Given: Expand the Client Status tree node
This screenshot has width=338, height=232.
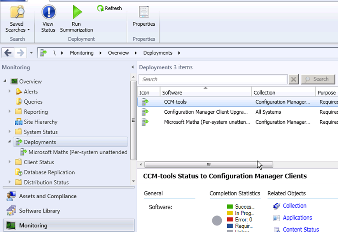Looking at the screenshot, I should click(9, 162).
